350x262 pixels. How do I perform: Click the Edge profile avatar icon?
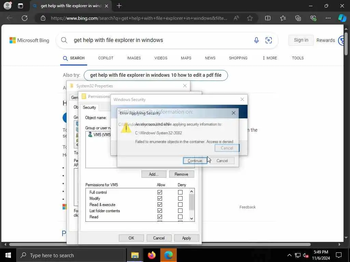pos(8,5)
